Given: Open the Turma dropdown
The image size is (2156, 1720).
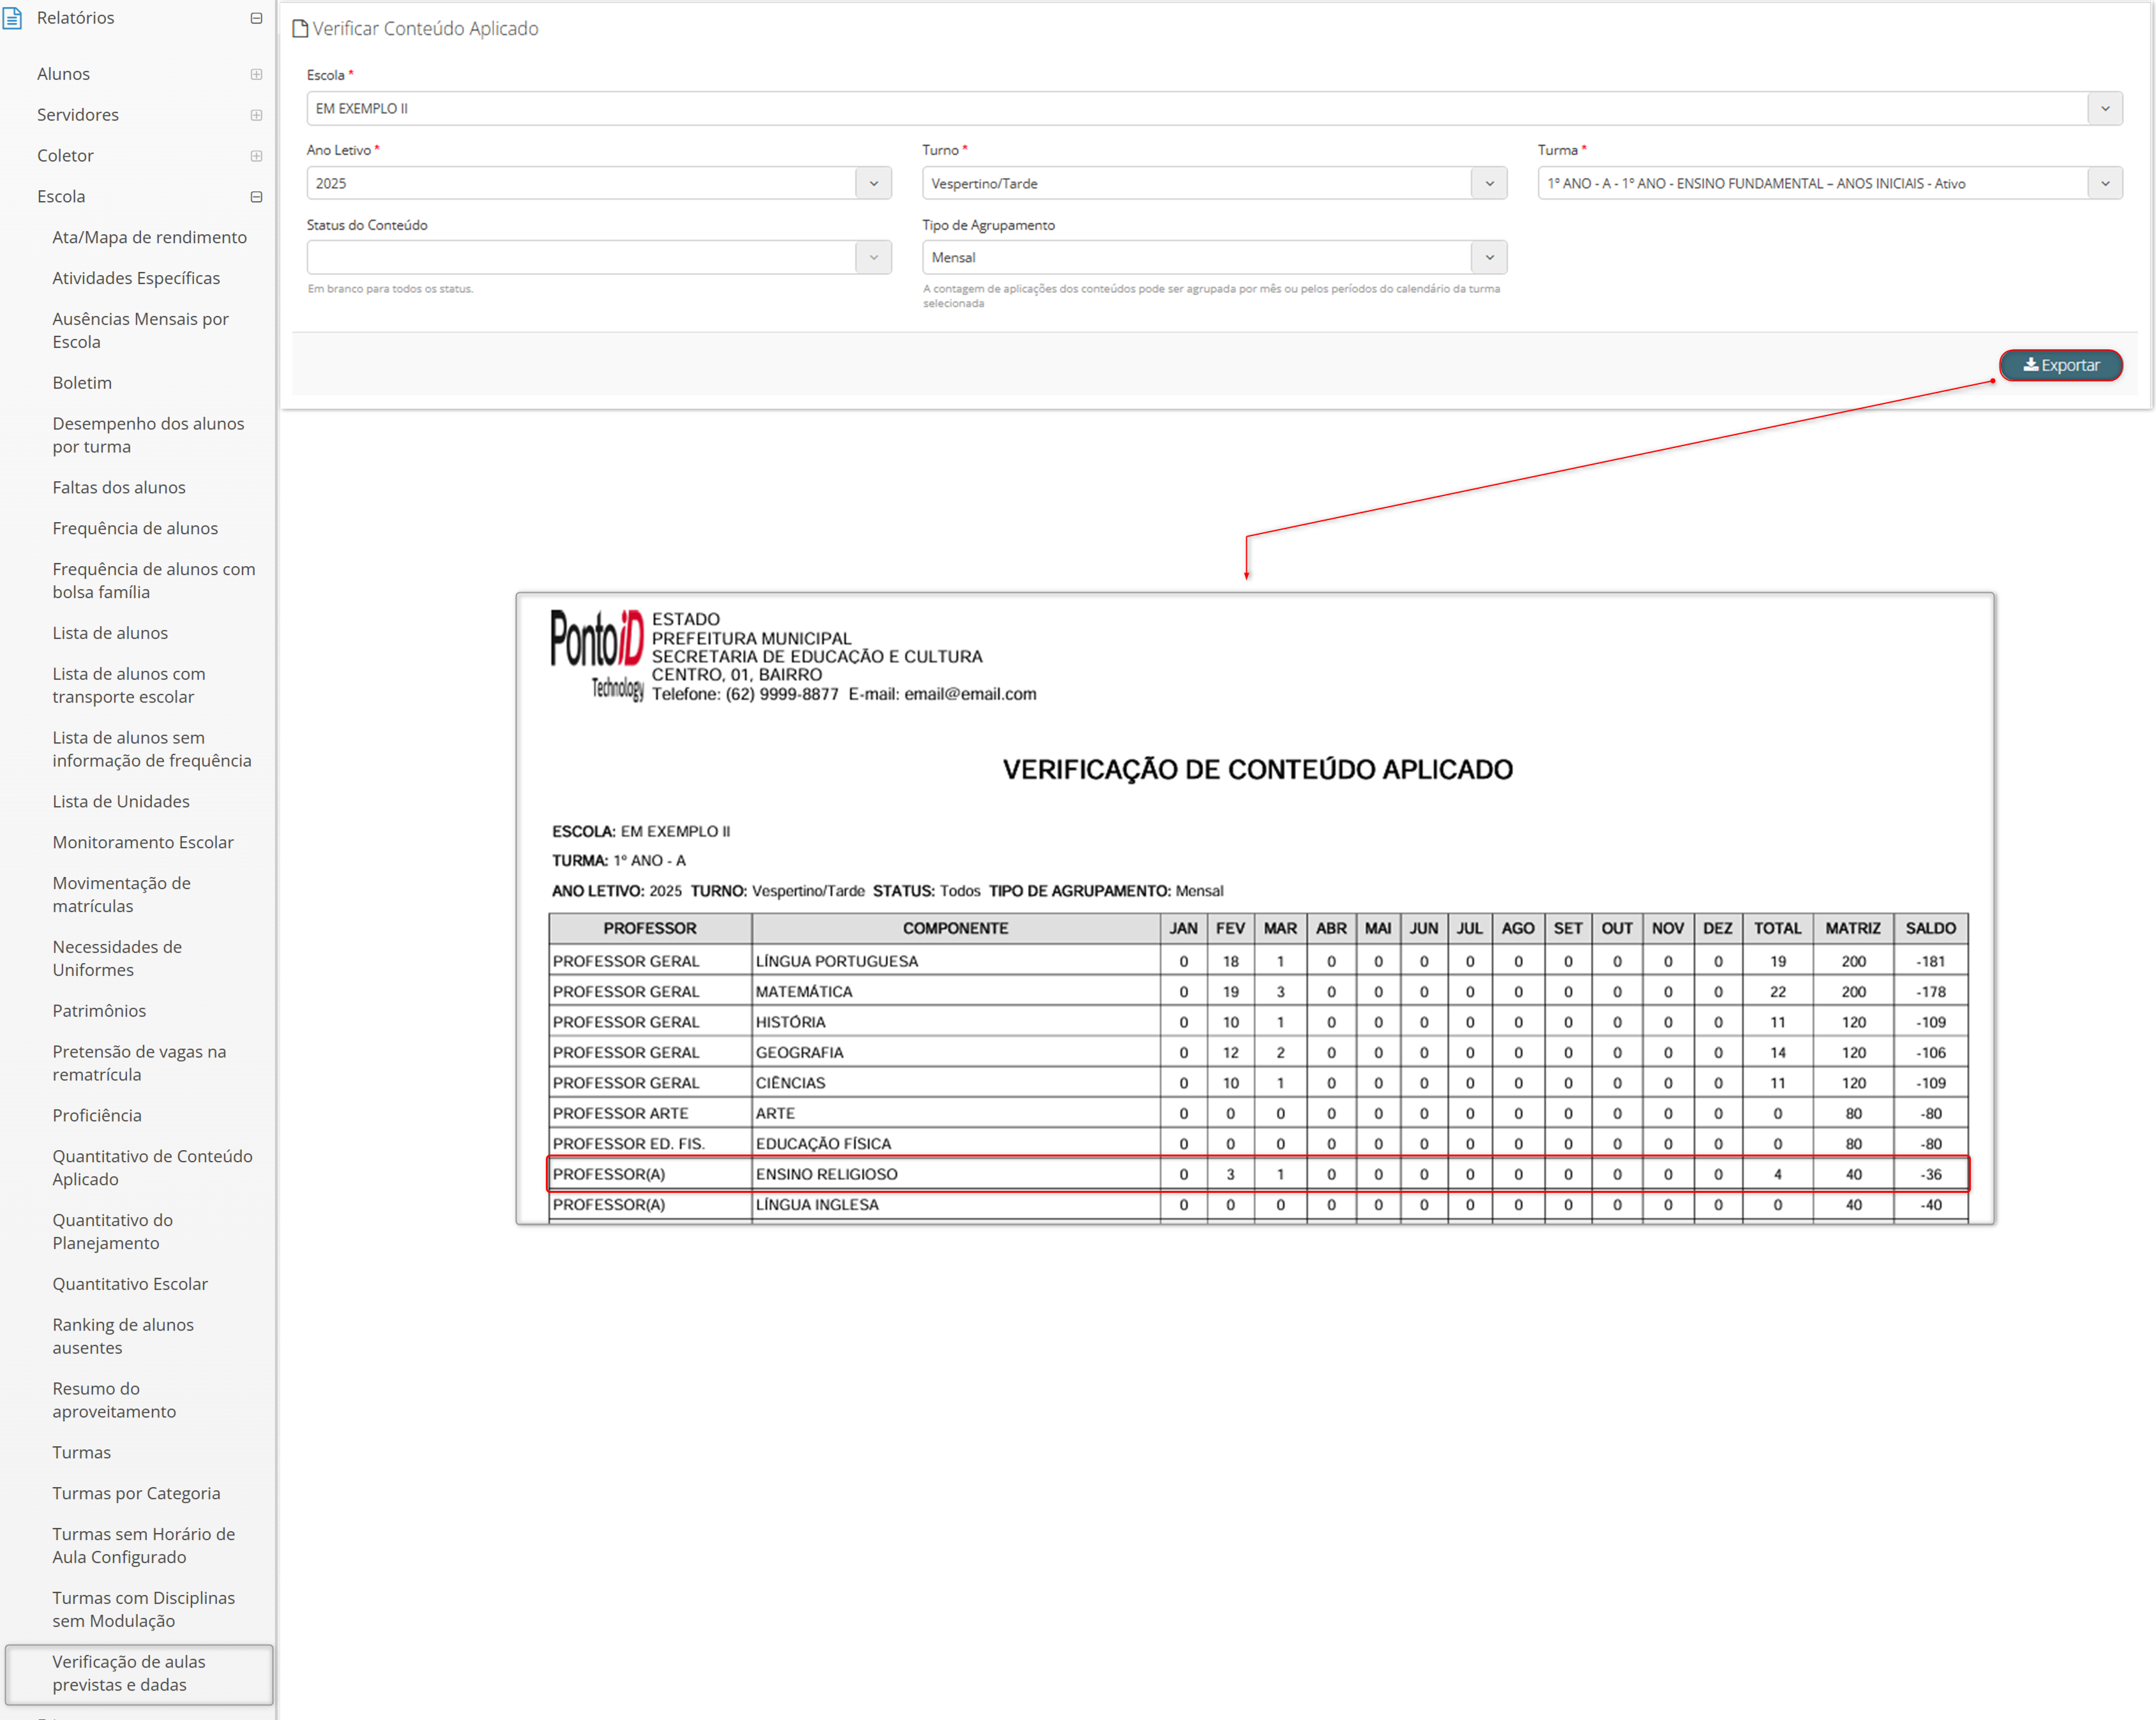Looking at the screenshot, I should tap(2104, 183).
